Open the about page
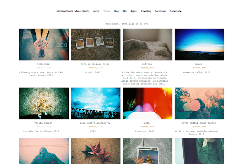 96,11
